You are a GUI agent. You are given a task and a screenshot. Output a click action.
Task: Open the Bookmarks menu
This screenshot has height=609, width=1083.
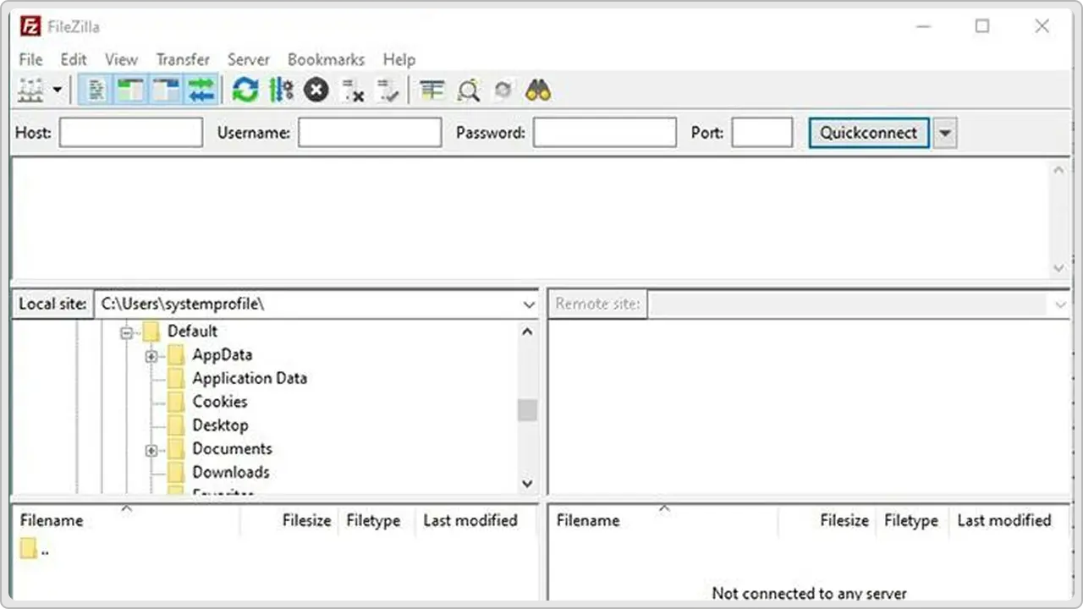click(326, 59)
